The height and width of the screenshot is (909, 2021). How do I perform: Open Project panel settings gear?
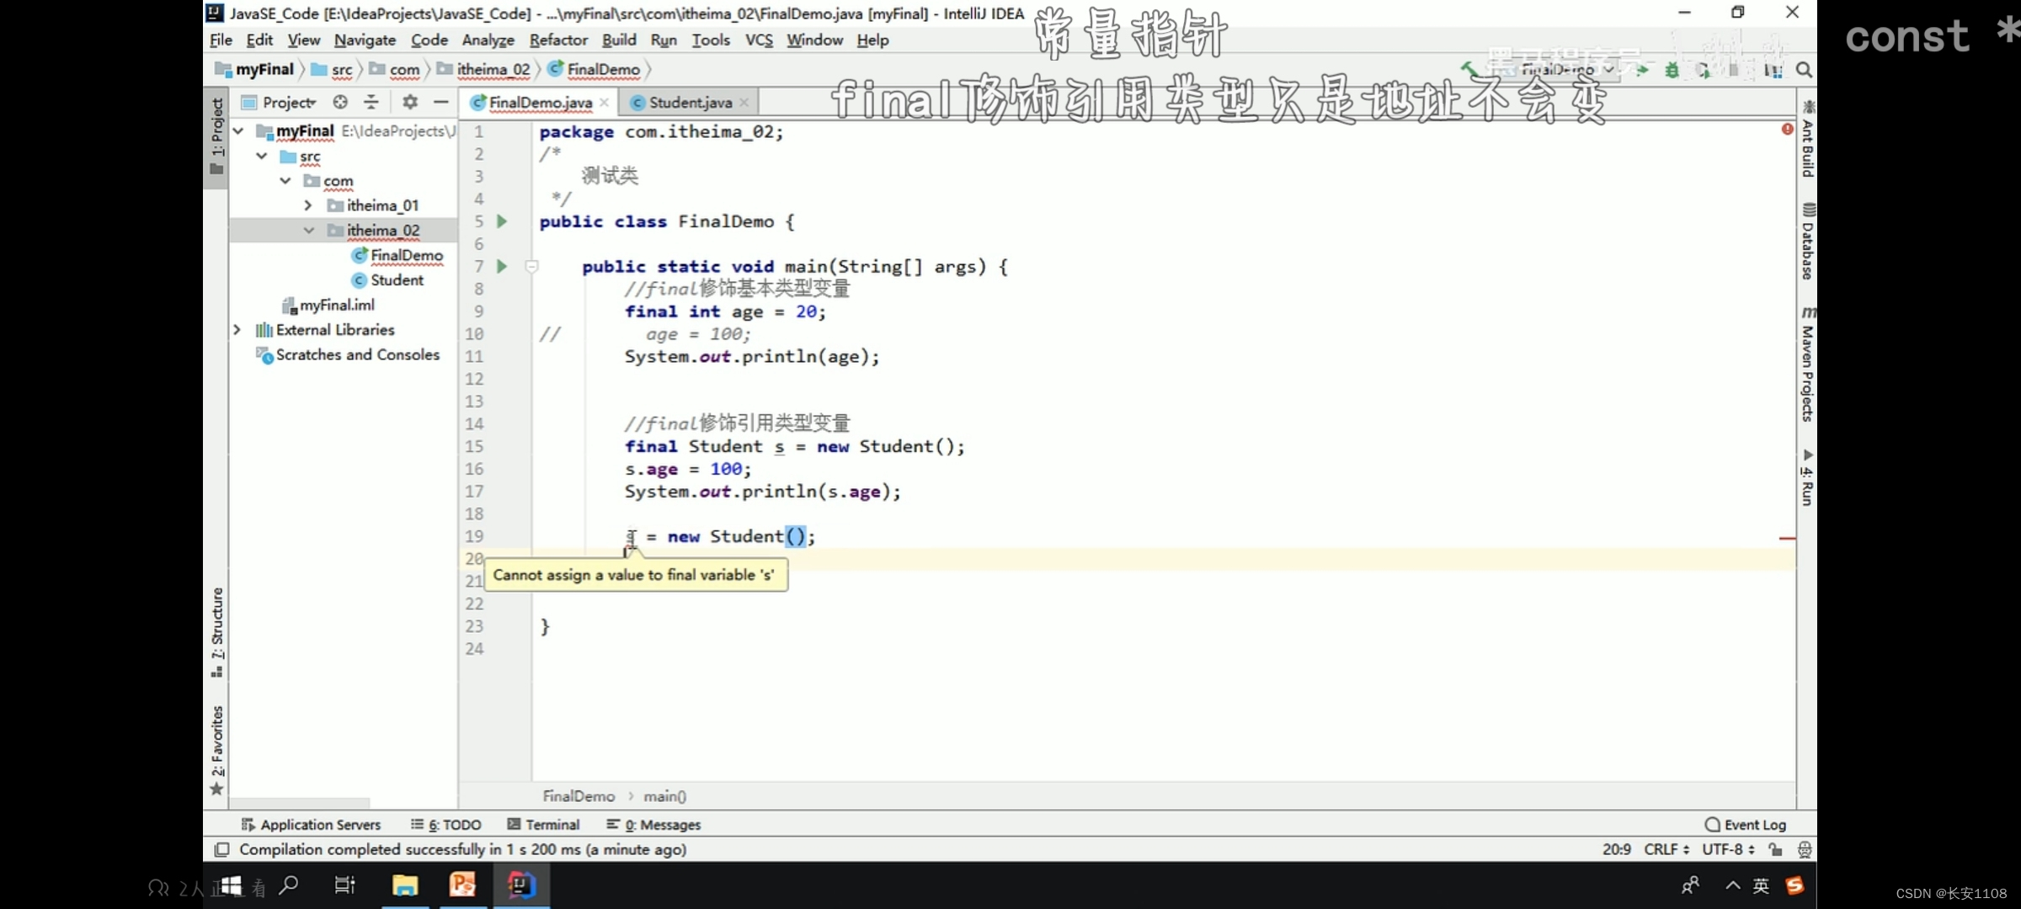410,102
